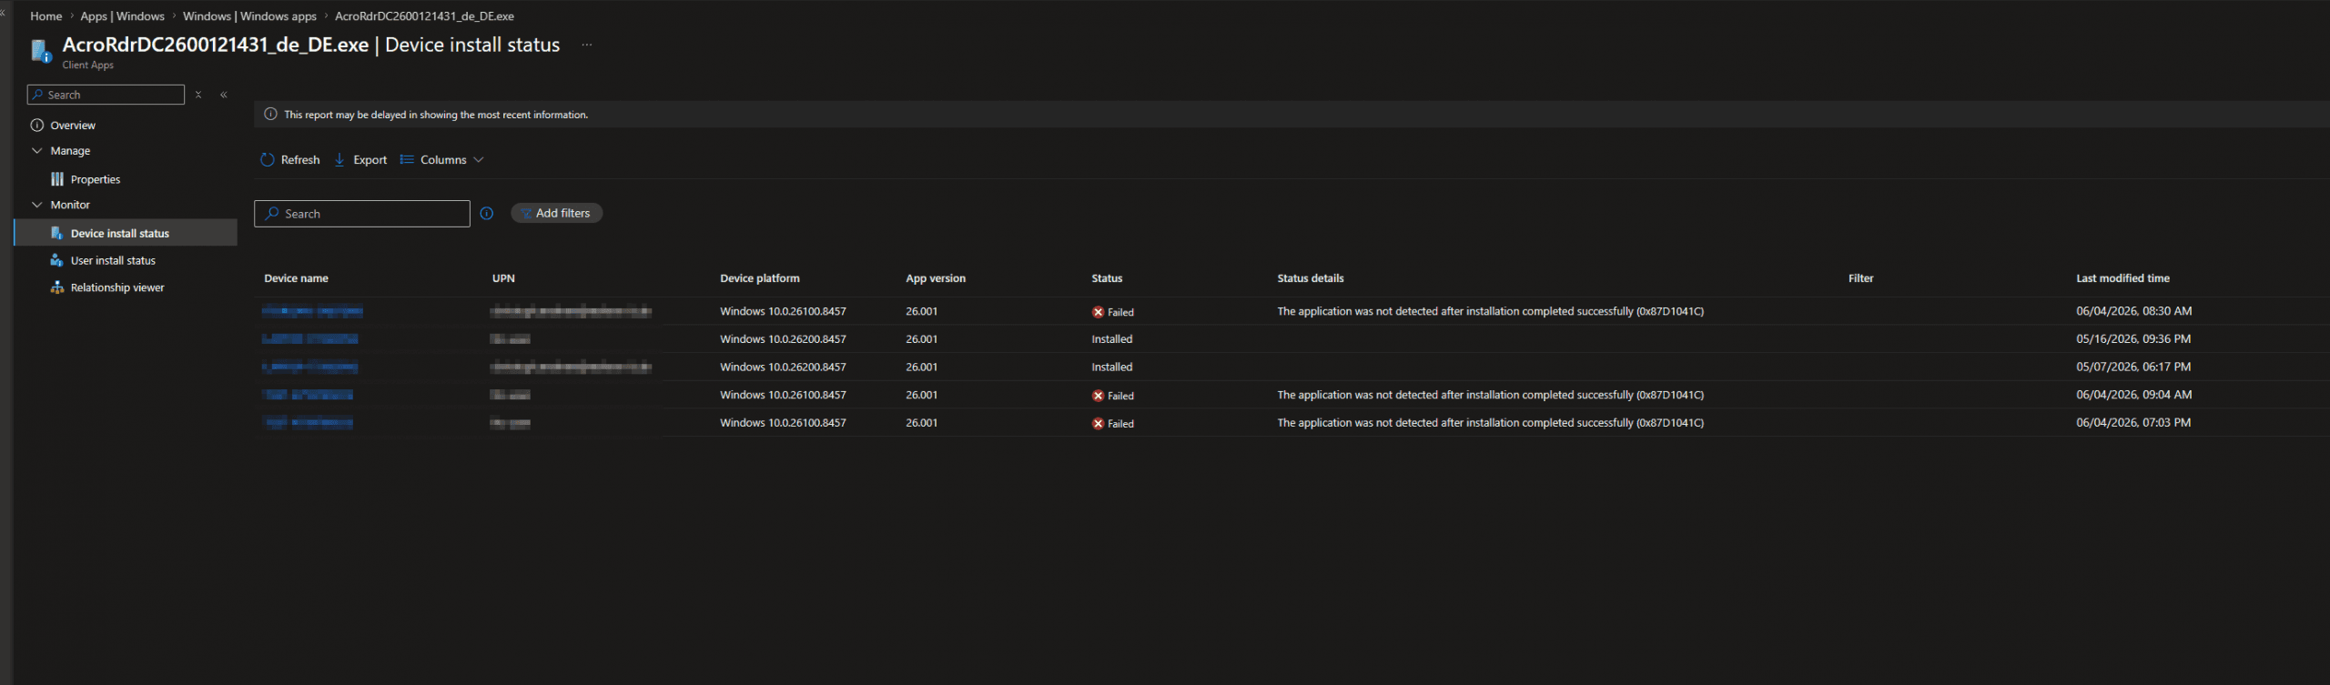This screenshot has height=685, width=2330.
Task: Click Failed error icon in 09:04 AM row
Action: pos(1098,396)
